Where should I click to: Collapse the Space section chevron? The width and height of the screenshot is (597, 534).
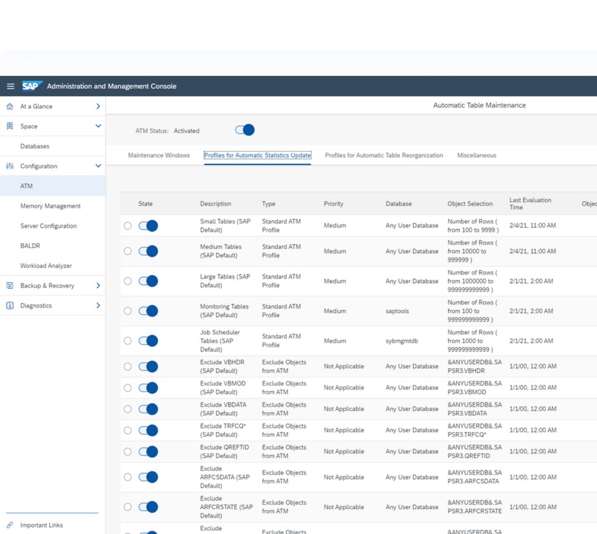98,126
